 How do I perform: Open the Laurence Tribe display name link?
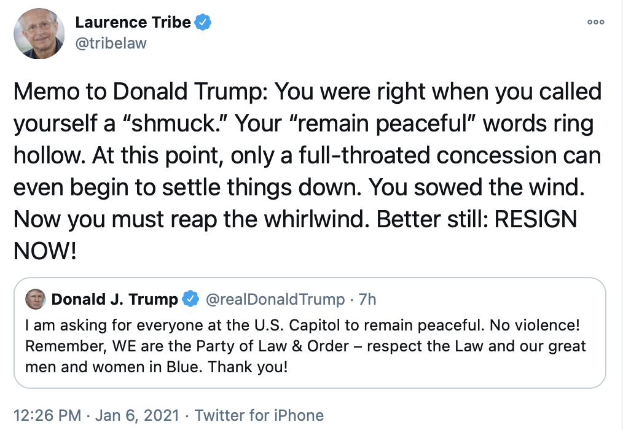pyautogui.click(x=133, y=23)
